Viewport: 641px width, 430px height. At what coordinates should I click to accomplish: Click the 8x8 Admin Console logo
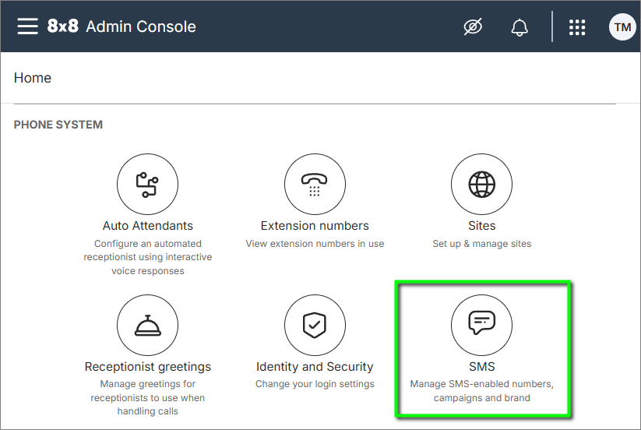point(122,26)
